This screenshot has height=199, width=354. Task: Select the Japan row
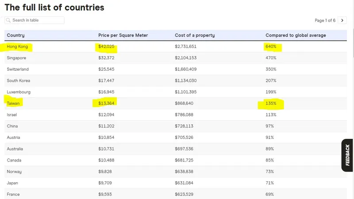(12, 183)
